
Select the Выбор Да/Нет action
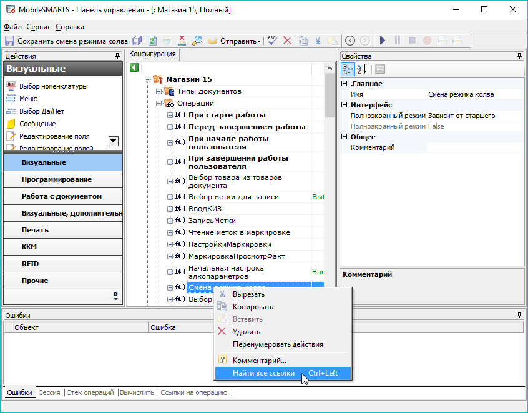pyautogui.click(x=36, y=111)
